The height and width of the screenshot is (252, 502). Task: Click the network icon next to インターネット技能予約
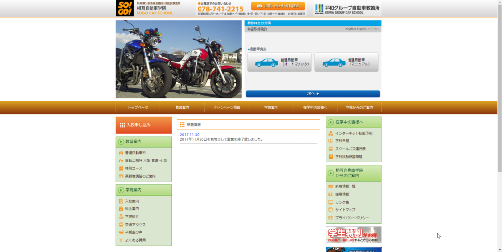click(x=331, y=133)
